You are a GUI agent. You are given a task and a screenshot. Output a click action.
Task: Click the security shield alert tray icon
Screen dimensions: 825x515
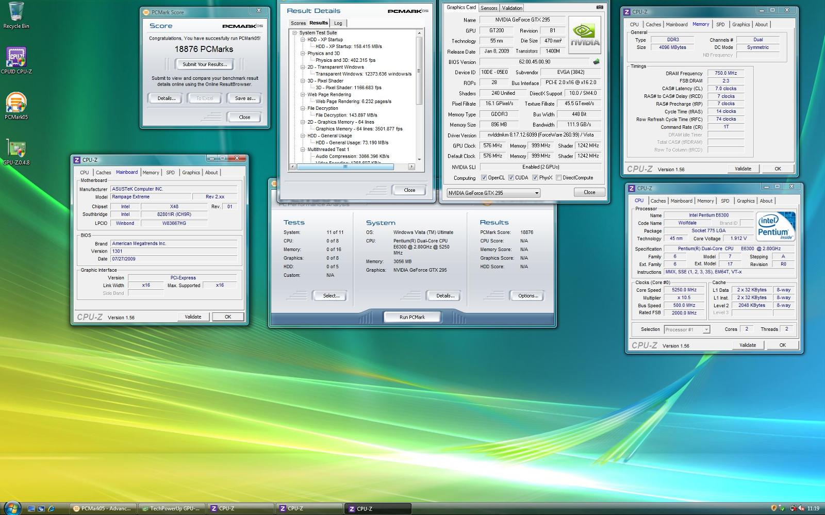tap(774, 508)
